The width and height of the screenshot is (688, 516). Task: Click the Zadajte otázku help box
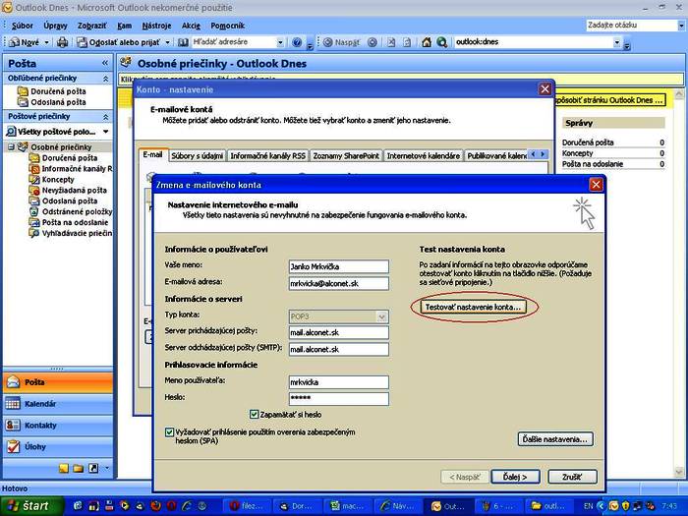coord(631,26)
